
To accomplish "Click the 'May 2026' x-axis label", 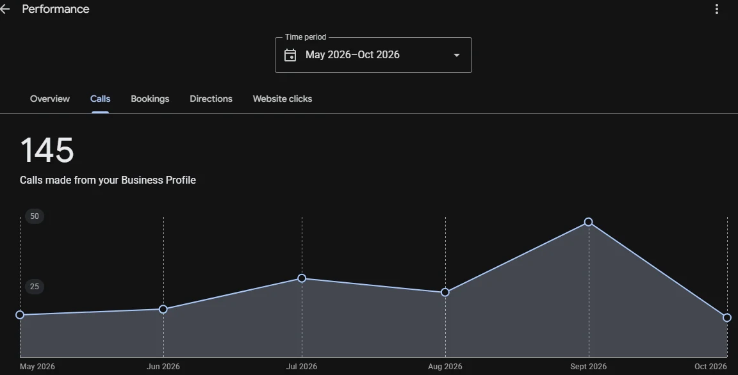I will point(37,367).
